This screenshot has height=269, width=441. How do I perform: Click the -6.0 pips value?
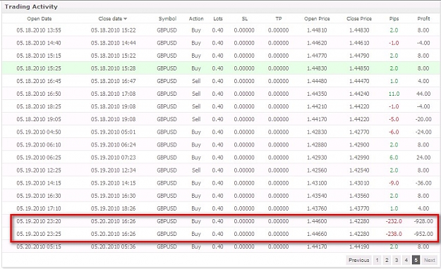point(394,132)
